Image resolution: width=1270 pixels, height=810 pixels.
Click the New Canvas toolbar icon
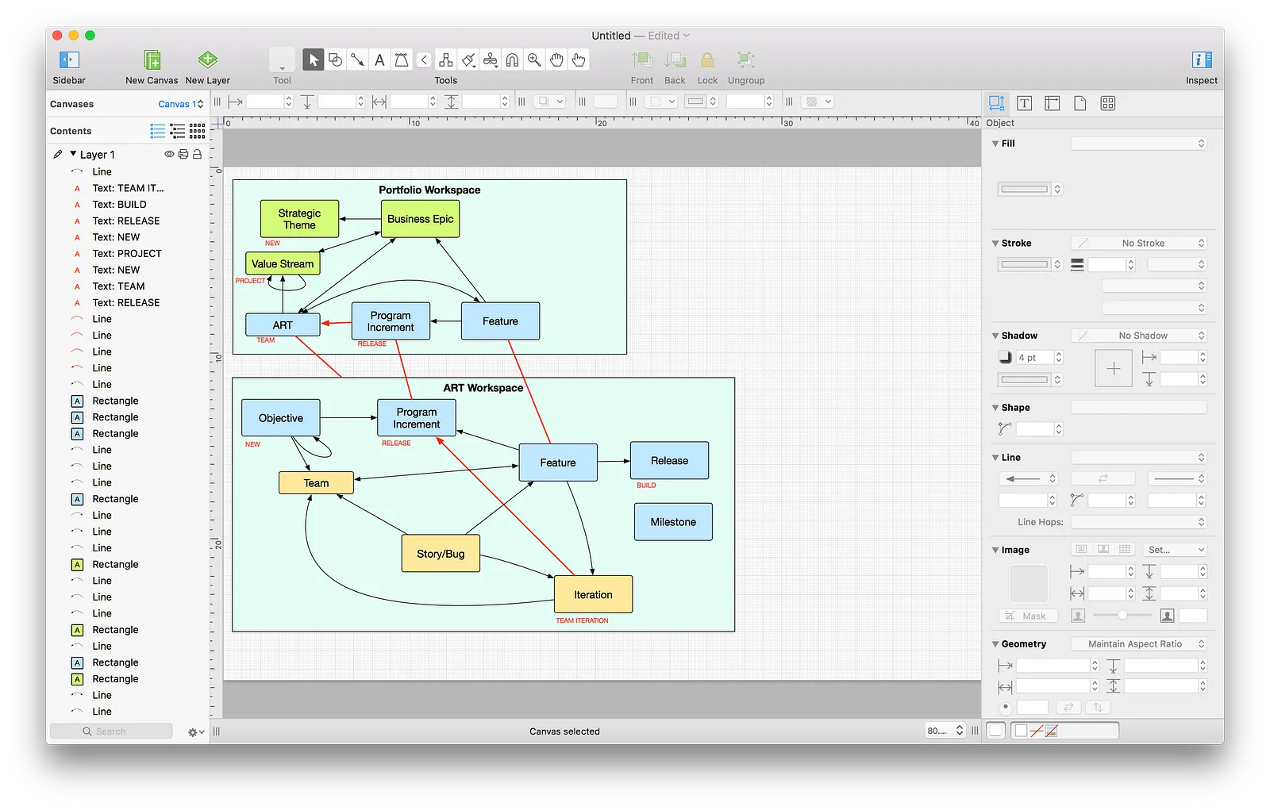[x=152, y=60]
